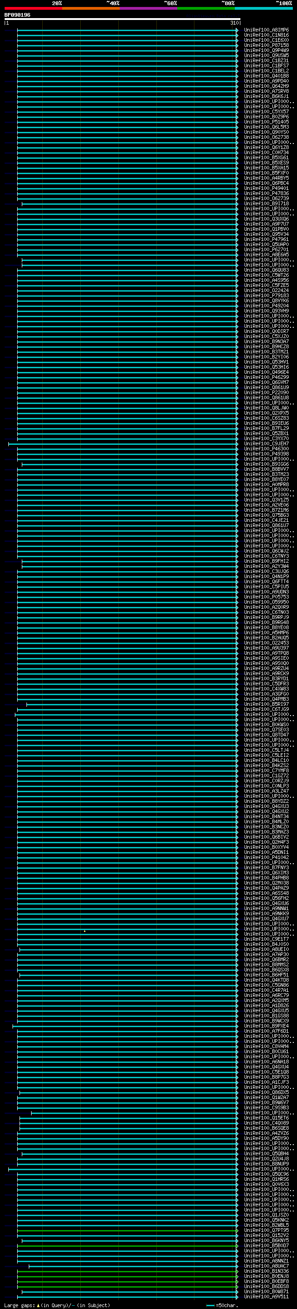Screen dimensions: 297x1309
Task: Click hit label UniRef100_B9IGG6
Action: click(266, 464)
